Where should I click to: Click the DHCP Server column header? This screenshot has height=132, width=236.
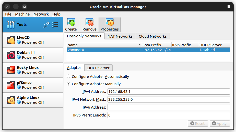214,45
